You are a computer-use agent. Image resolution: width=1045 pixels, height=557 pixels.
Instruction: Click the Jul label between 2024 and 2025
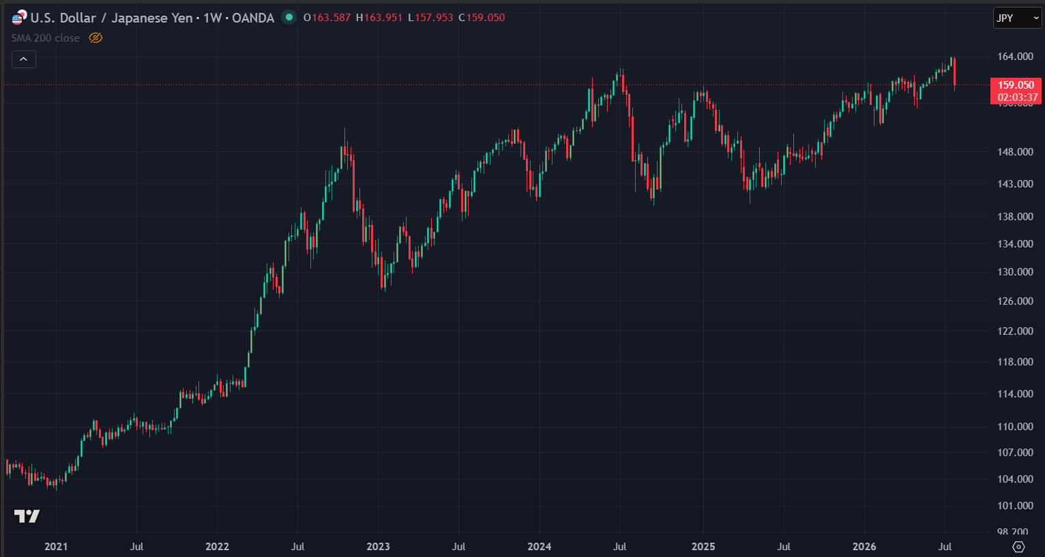point(619,547)
